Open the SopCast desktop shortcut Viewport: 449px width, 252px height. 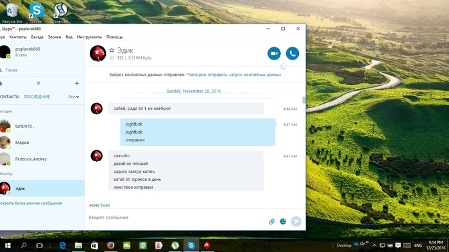point(61,13)
